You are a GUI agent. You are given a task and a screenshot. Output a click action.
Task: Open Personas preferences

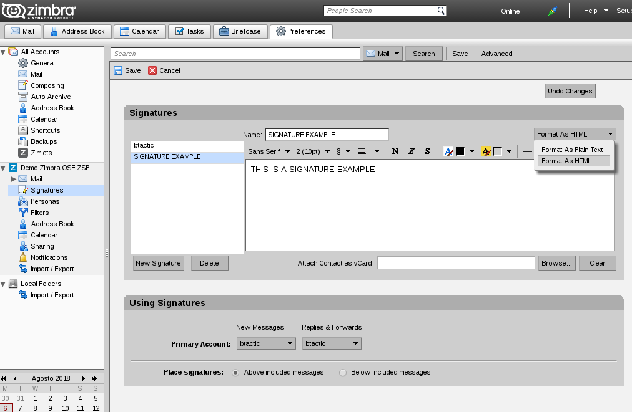[x=44, y=201]
